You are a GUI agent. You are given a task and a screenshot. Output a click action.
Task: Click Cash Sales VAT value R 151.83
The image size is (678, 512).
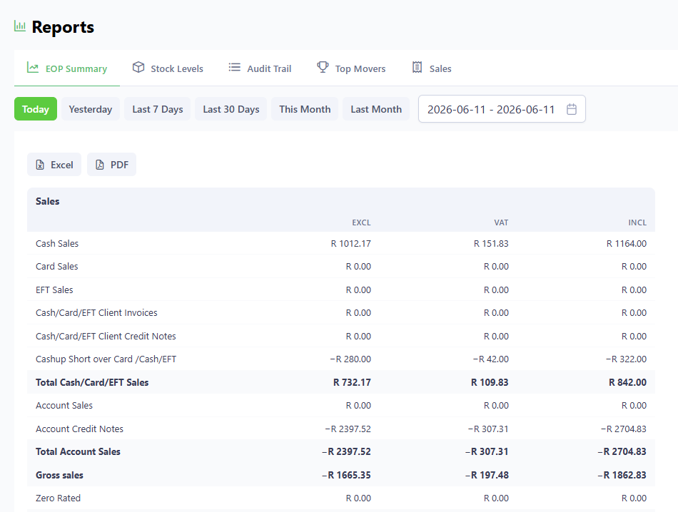[x=491, y=244]
